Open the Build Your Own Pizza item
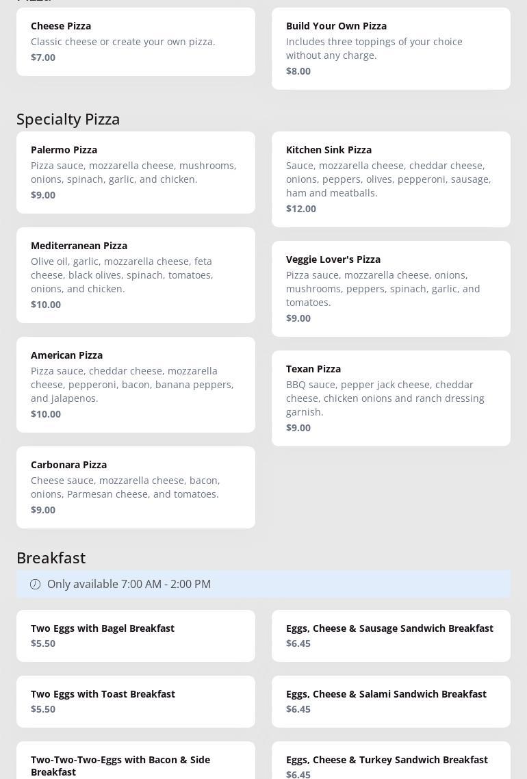Screen dimensions: 527x779 (x=391, y=49)
